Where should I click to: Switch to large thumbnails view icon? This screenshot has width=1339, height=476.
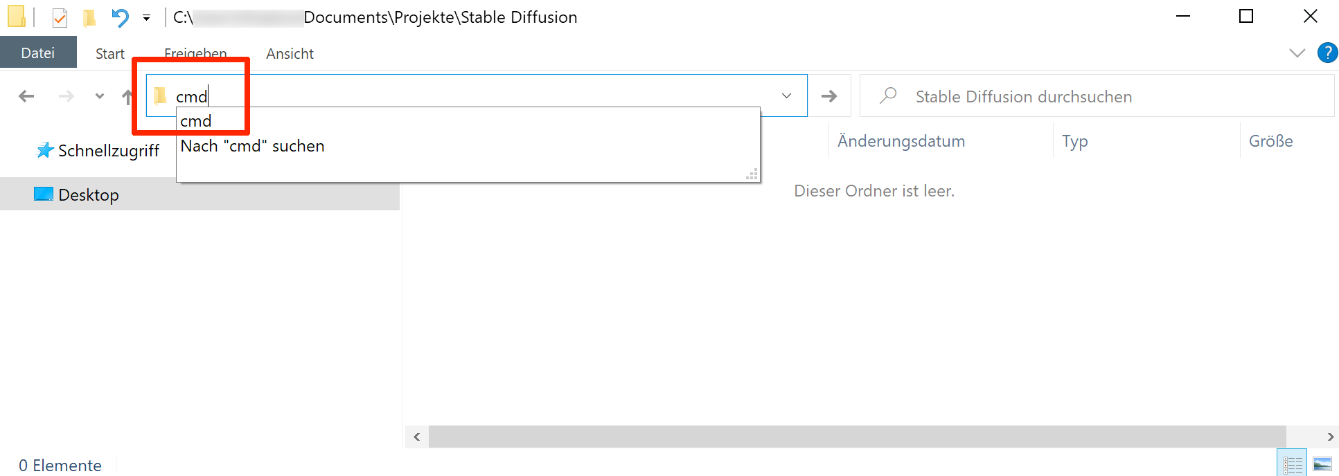[x=1322, y=464]
